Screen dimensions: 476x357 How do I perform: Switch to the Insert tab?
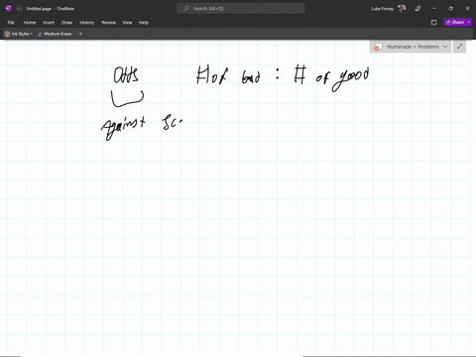click(49, 23)
